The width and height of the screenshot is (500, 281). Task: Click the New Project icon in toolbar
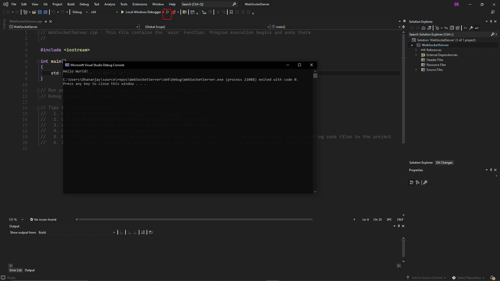(x=25, y=12)
